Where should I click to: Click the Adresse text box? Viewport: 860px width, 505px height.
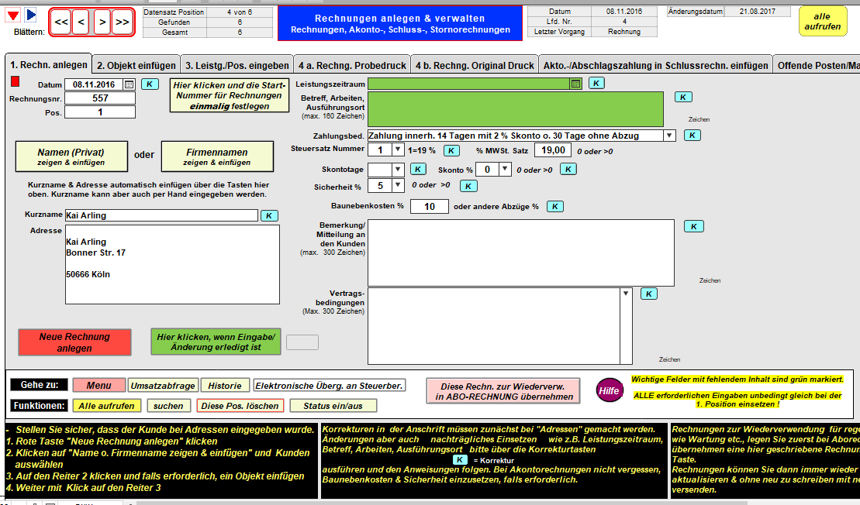[x=172, y=264]
